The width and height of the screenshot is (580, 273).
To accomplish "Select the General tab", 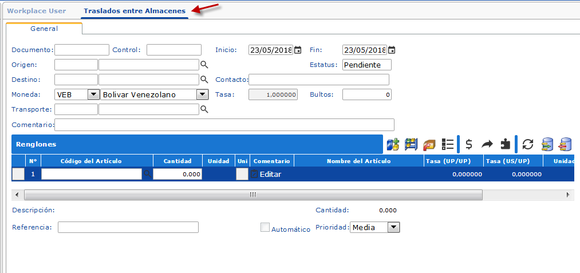I will tap(44, 29).
